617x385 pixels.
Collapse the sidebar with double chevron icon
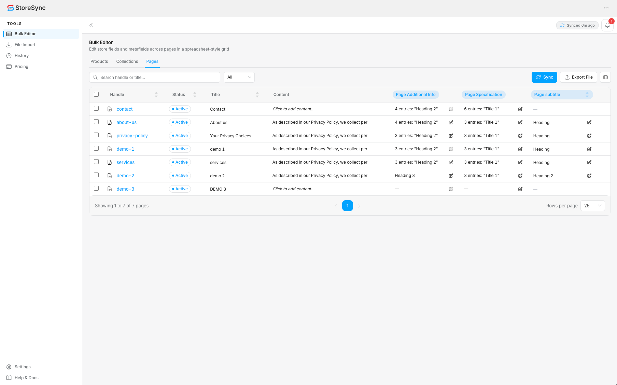(91, 25)
